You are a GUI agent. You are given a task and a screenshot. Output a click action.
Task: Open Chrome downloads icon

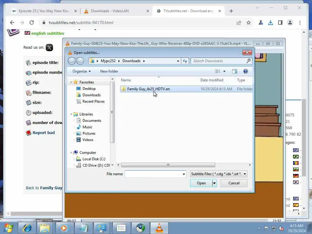pos(271,23)
